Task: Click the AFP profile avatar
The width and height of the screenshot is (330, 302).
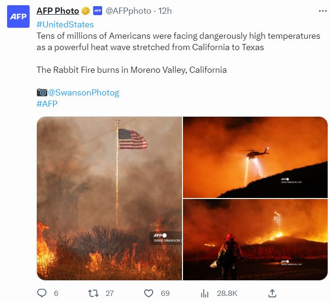Action: point(19,17)
